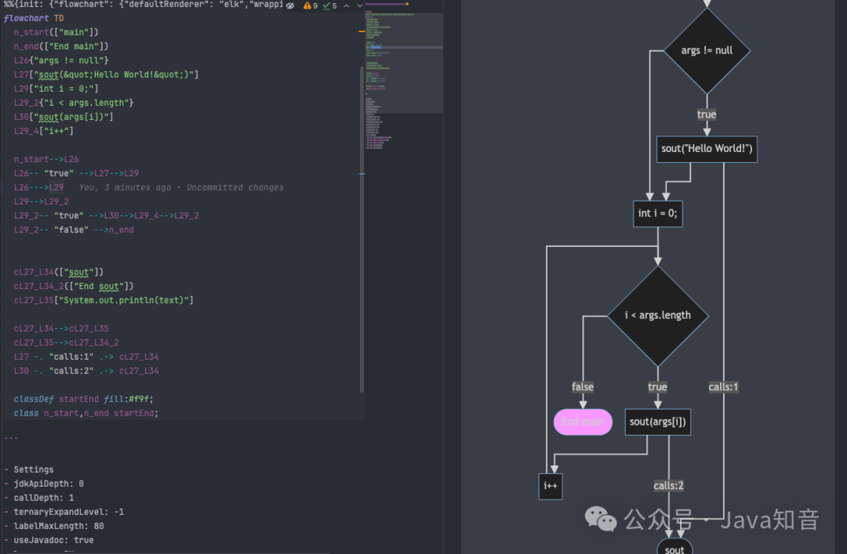847x554 pixels.
Task: Click the WeChat account icon in watermark
Action: click(601, 520)
